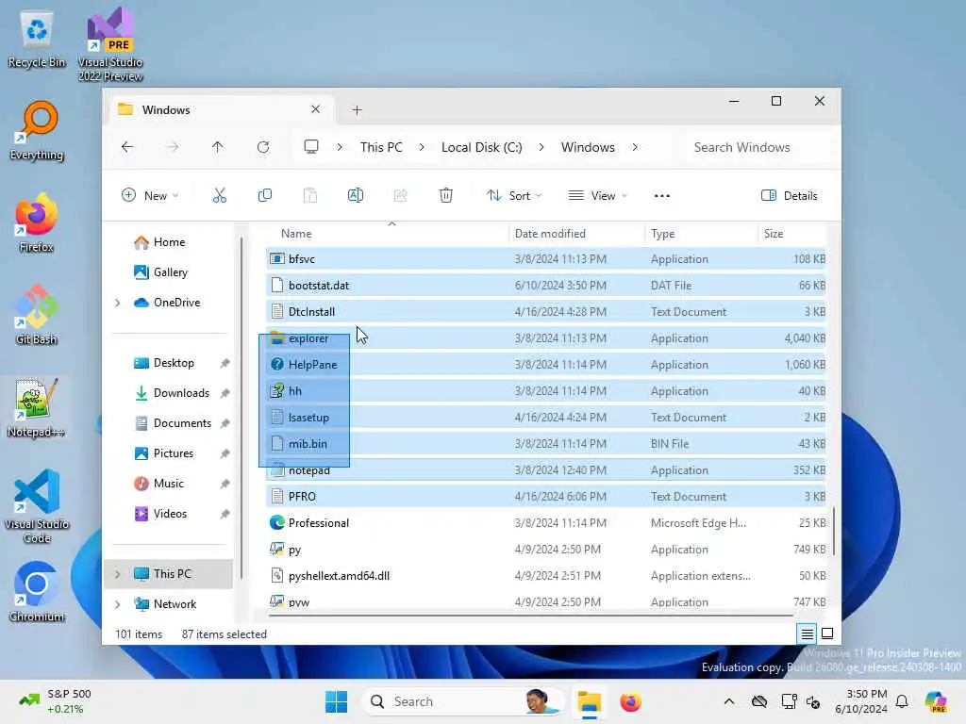The width and height of the screenshot is (966, 724).
Task: Expand OneDrive in navigation pane
Action: 117,303
